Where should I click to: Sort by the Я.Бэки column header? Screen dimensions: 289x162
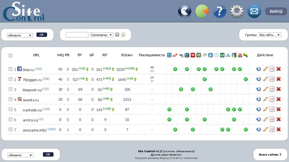pos(127,55)
